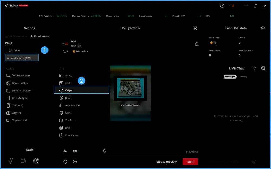Pop out the LIVE Chat window
271x169 pixels.
(x=263, y=68)
